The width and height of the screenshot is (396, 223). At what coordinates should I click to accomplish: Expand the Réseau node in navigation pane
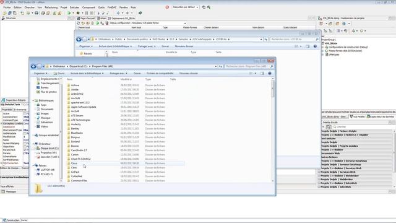point(33,165)
